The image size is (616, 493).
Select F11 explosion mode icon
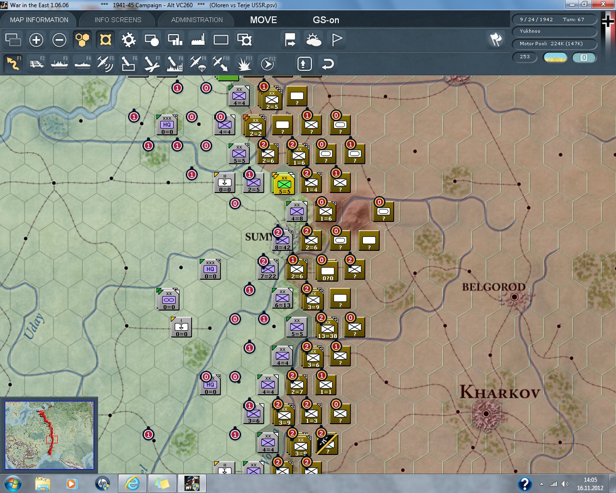pos(244,64)
